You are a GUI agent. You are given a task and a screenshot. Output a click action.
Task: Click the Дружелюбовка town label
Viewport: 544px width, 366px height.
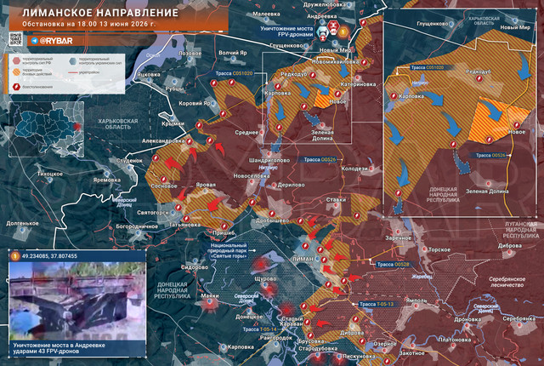click(x=325, y=5)
